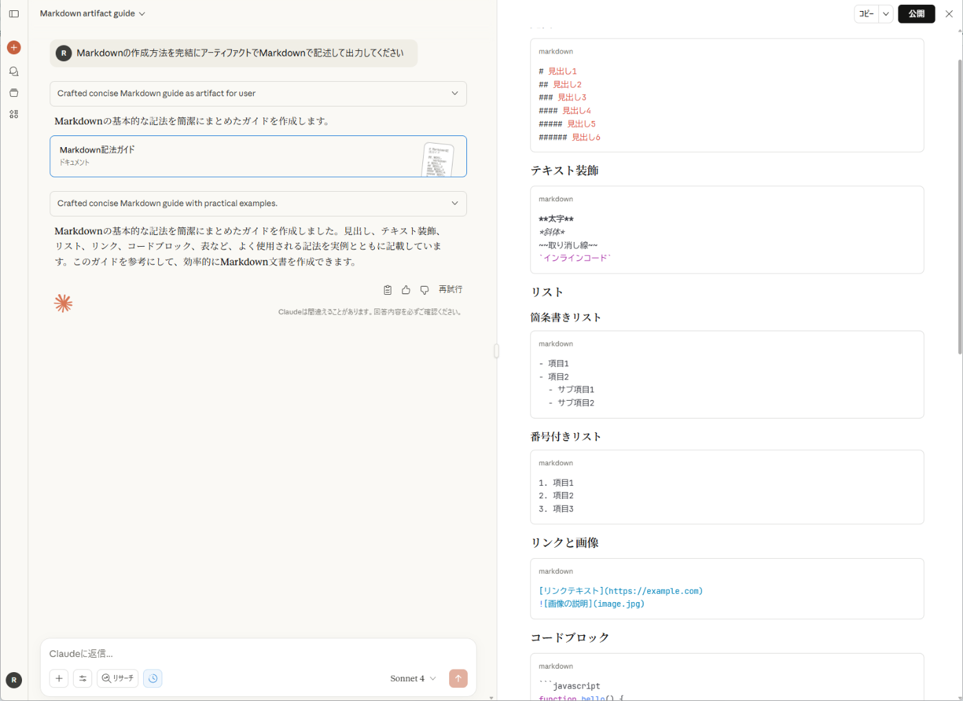Close the artifact panel with the X

(949, 14)
